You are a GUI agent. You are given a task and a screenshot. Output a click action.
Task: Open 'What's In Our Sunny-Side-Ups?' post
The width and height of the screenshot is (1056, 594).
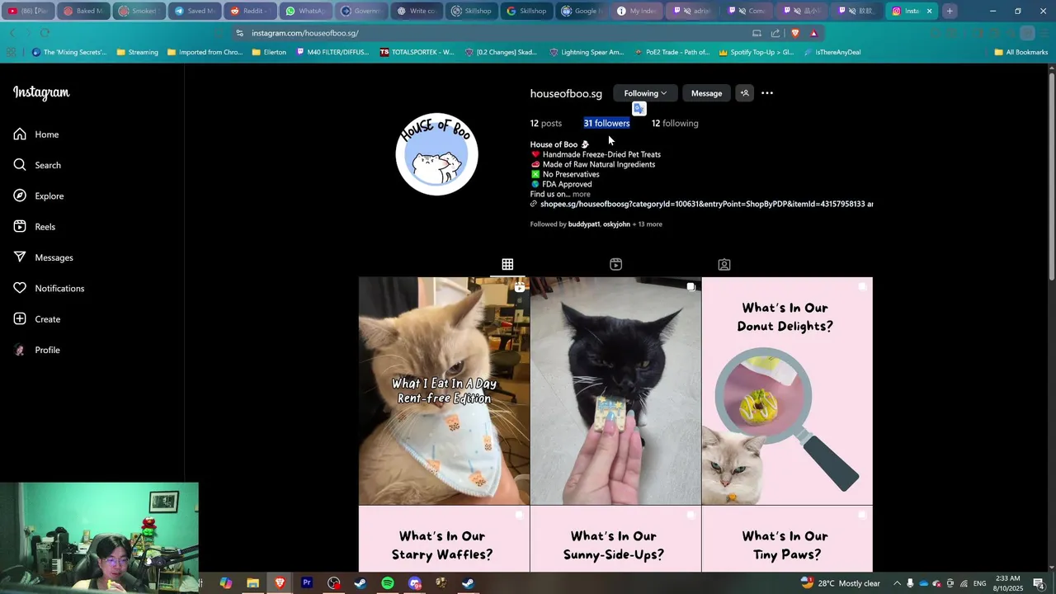pyautogui.click(x=615, y=539)
